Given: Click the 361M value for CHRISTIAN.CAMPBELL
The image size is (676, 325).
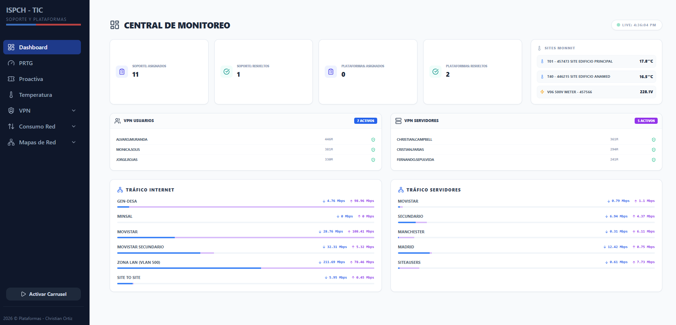Looking at the screenshot, I should [x=614, y=139].
